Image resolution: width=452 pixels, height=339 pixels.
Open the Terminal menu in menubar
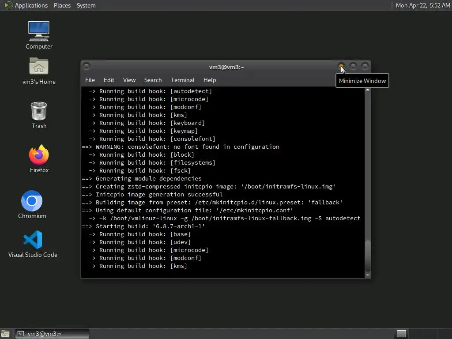coord(182,80)
